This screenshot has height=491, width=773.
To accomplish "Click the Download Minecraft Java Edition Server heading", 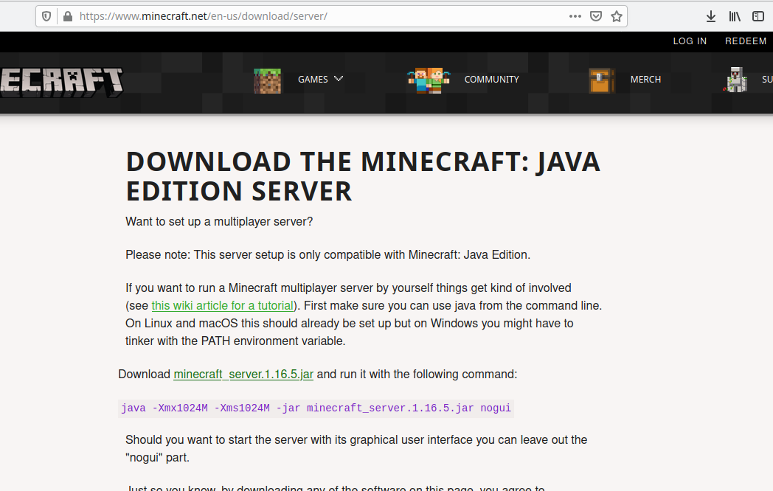I will [x=363, y=176].
